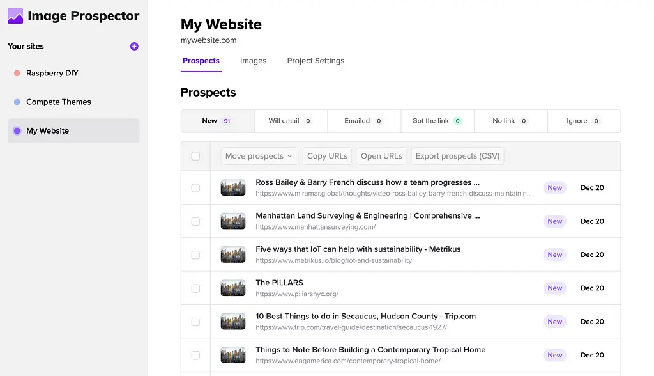This screenshot has width=654, height=376.
Task: Open the Project Settings tab
Action: [x=316, y=61]
